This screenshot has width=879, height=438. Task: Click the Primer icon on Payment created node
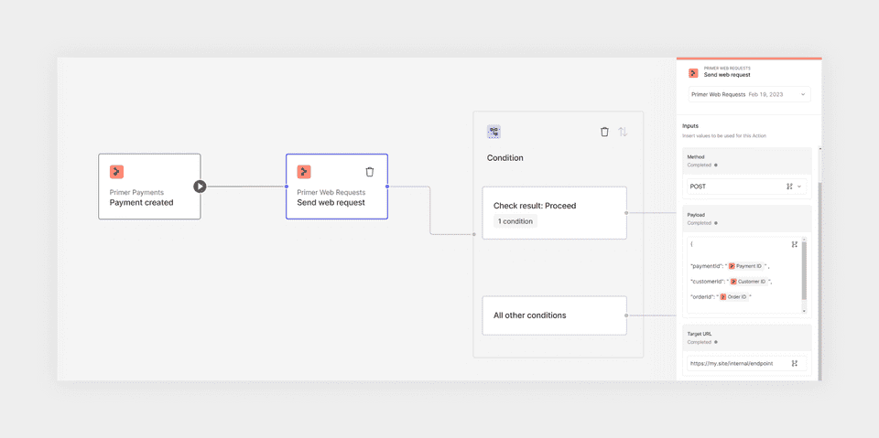click(x=116, y=172)
